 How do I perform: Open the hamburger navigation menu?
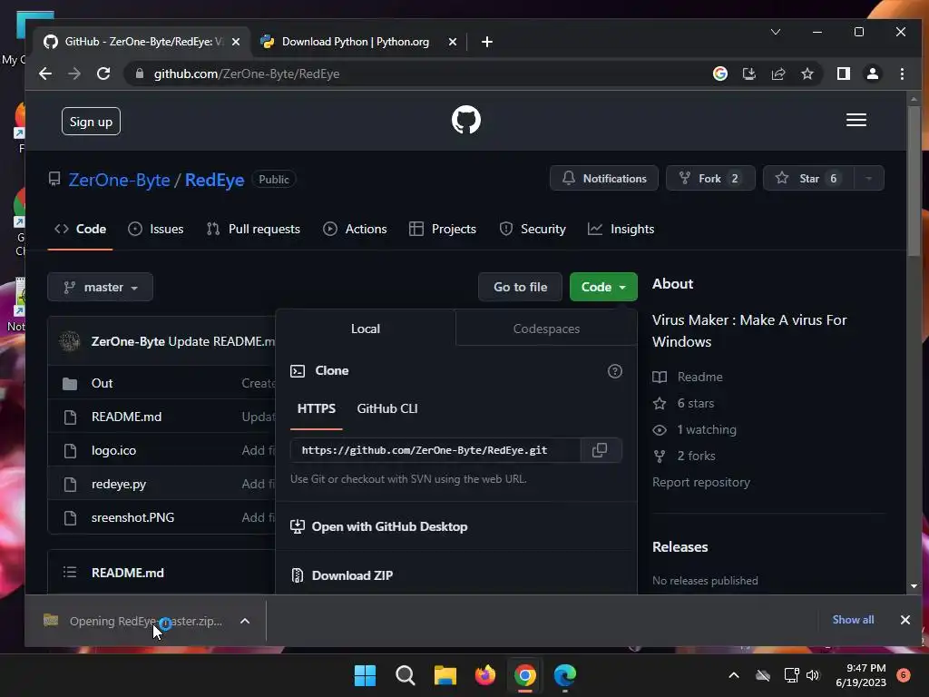coord(856,121)
